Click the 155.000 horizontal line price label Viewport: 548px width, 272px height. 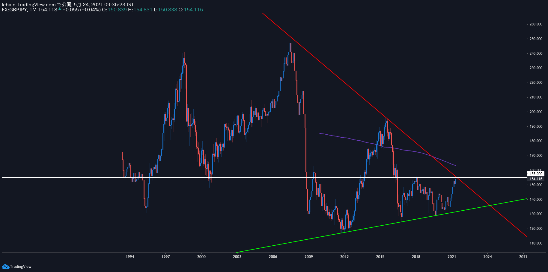(535, 174)
